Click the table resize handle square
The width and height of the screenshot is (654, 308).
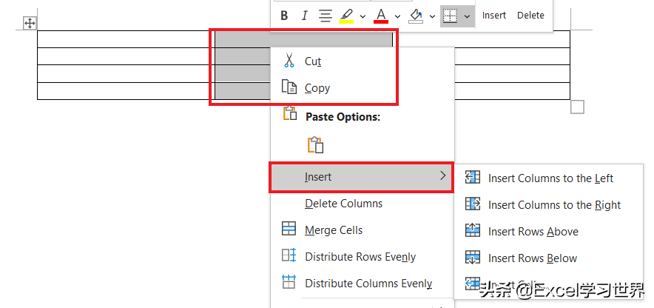(x=577, y=107)
